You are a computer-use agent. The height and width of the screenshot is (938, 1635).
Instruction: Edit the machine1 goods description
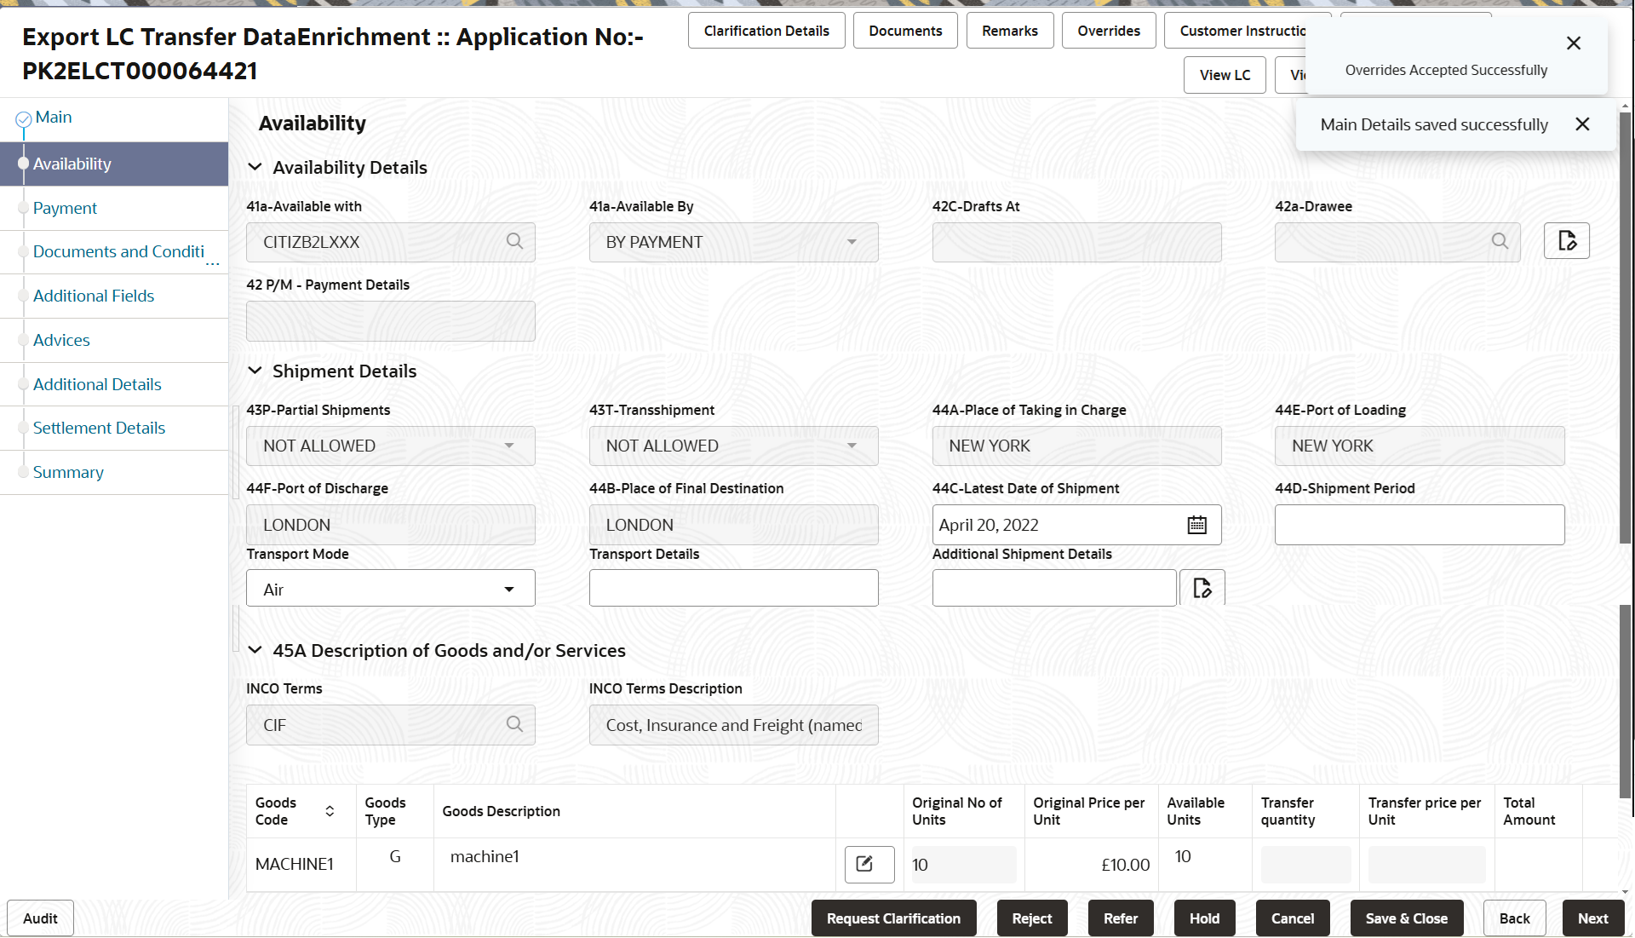[x=869, y=864]
